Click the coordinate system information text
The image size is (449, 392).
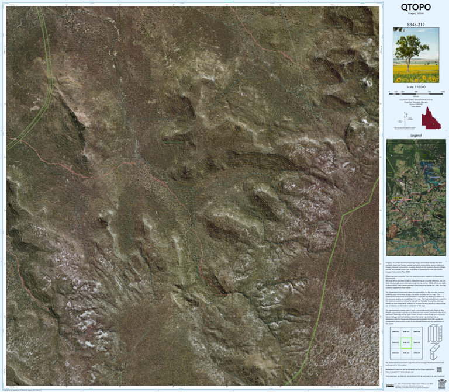click(416, 103)
